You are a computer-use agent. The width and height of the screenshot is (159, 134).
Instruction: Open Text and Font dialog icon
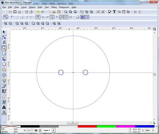(x=114, y=12)
